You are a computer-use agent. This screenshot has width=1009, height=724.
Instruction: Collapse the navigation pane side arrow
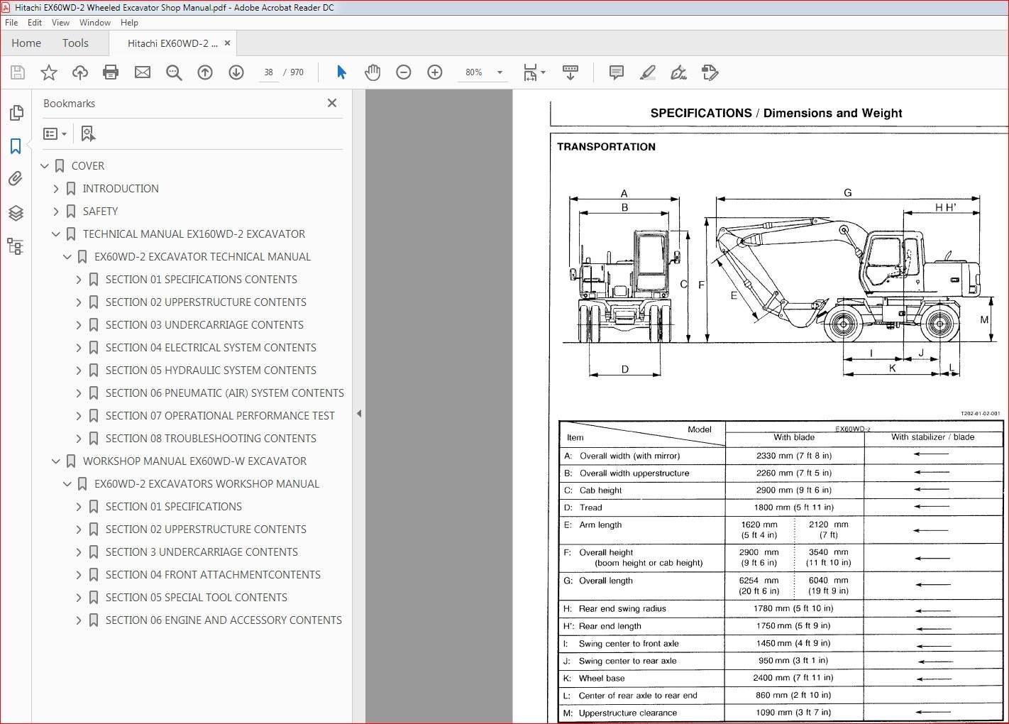click(359, 413)
